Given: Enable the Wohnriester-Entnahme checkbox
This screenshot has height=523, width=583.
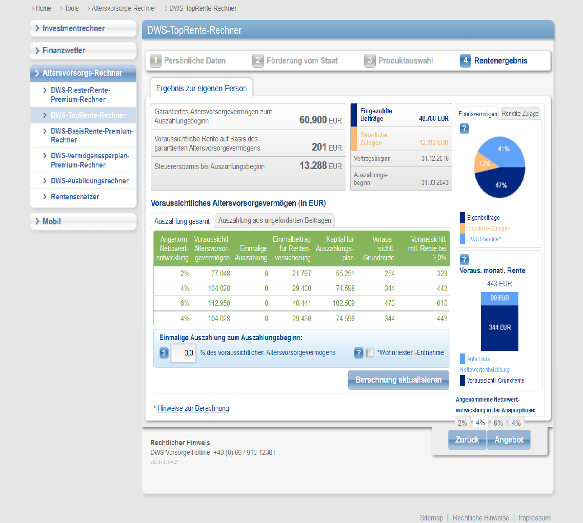Looking at the screenshot, I should coord(370,353).
